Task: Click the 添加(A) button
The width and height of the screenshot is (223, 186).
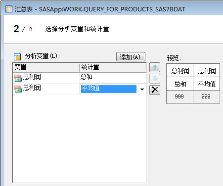Action: (x=131, y=57)
